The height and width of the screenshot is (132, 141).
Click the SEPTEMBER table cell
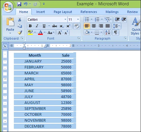[35, 108]
